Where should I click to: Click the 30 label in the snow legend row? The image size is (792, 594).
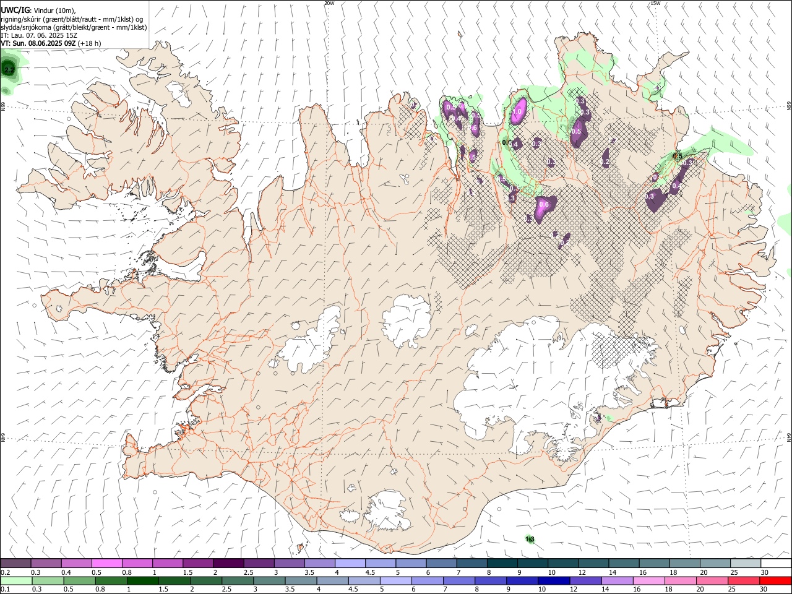point(764,572)
